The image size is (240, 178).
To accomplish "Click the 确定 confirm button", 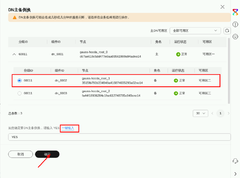I will 47,154.
